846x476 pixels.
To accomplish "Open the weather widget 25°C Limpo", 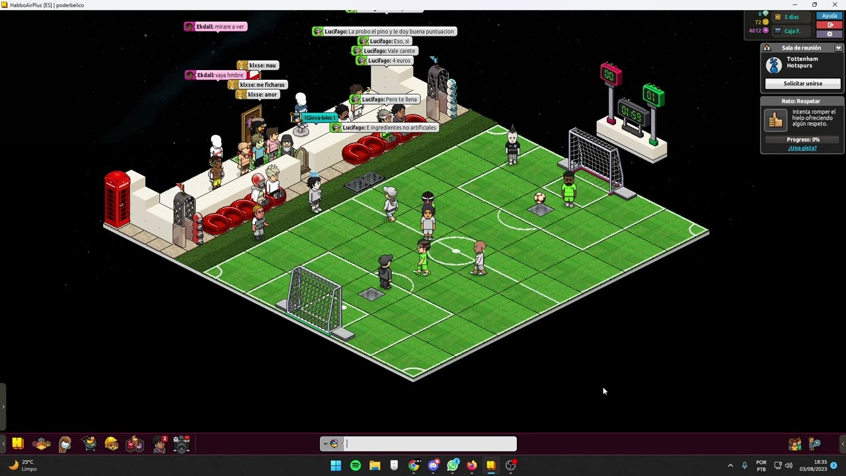I will (23, 465).
